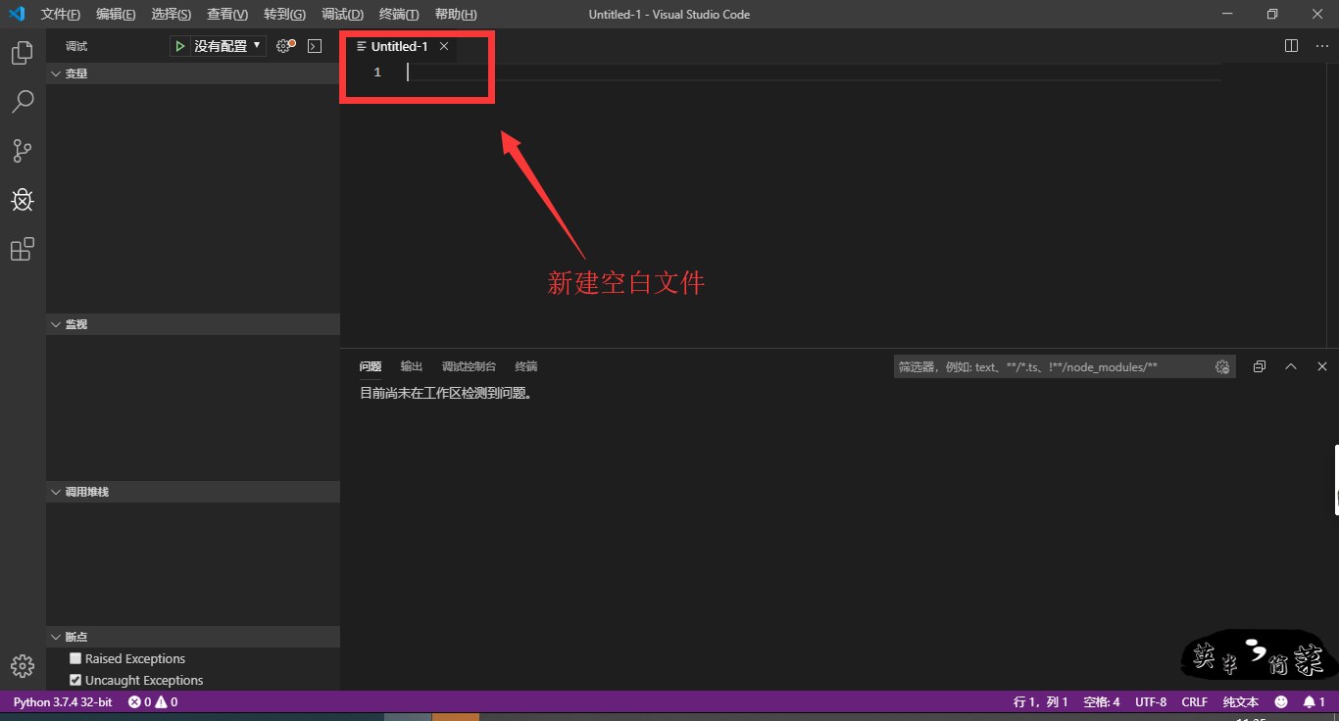Open launch.json debug configuration gear

(x=284, y=46)
